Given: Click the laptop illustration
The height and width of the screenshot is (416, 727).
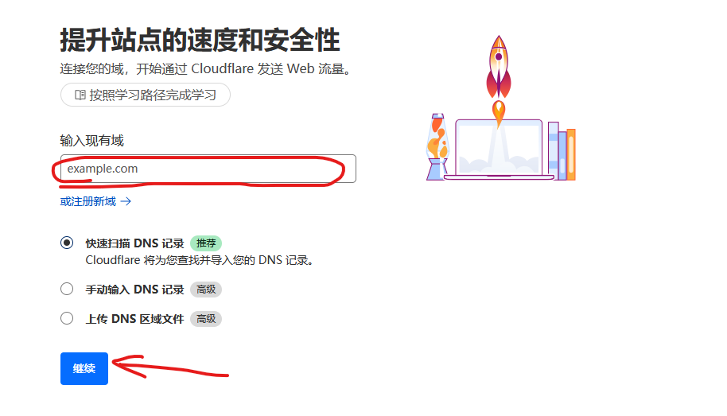Looking at the screenshot, I should (499, 150).
